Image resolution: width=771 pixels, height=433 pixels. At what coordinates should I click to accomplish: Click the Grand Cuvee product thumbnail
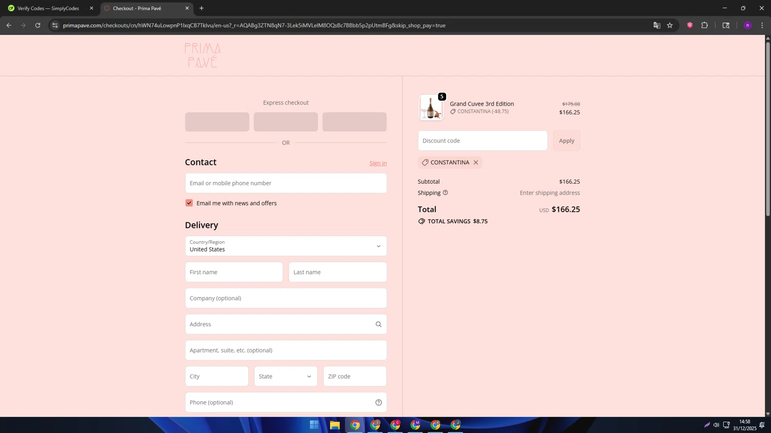coord(431,108)
